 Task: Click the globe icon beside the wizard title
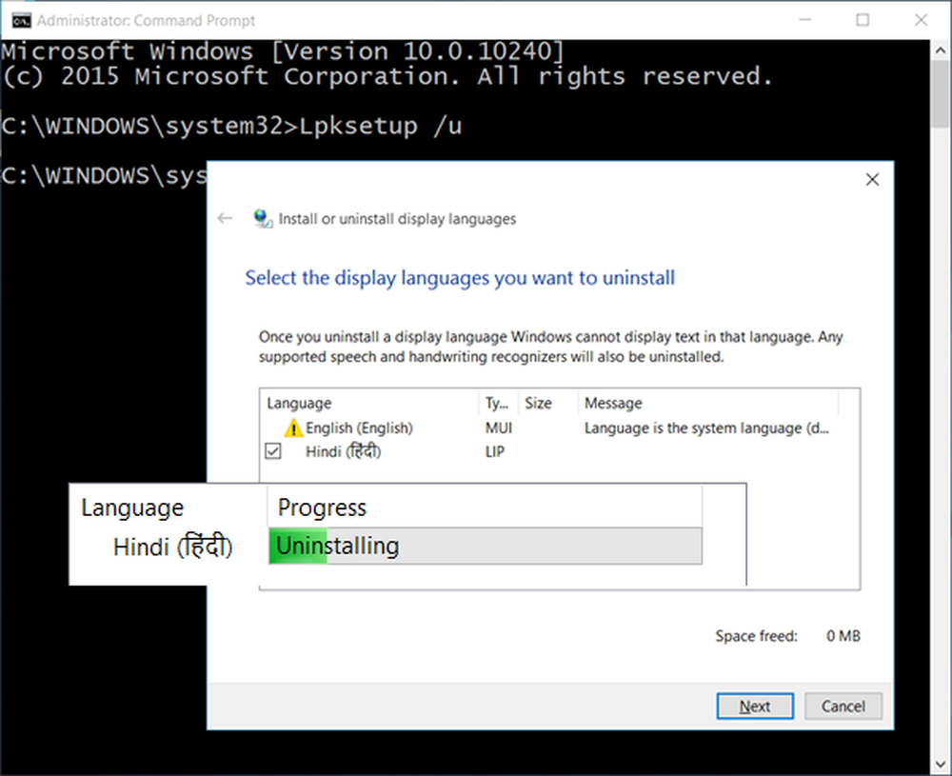[262, 218]
